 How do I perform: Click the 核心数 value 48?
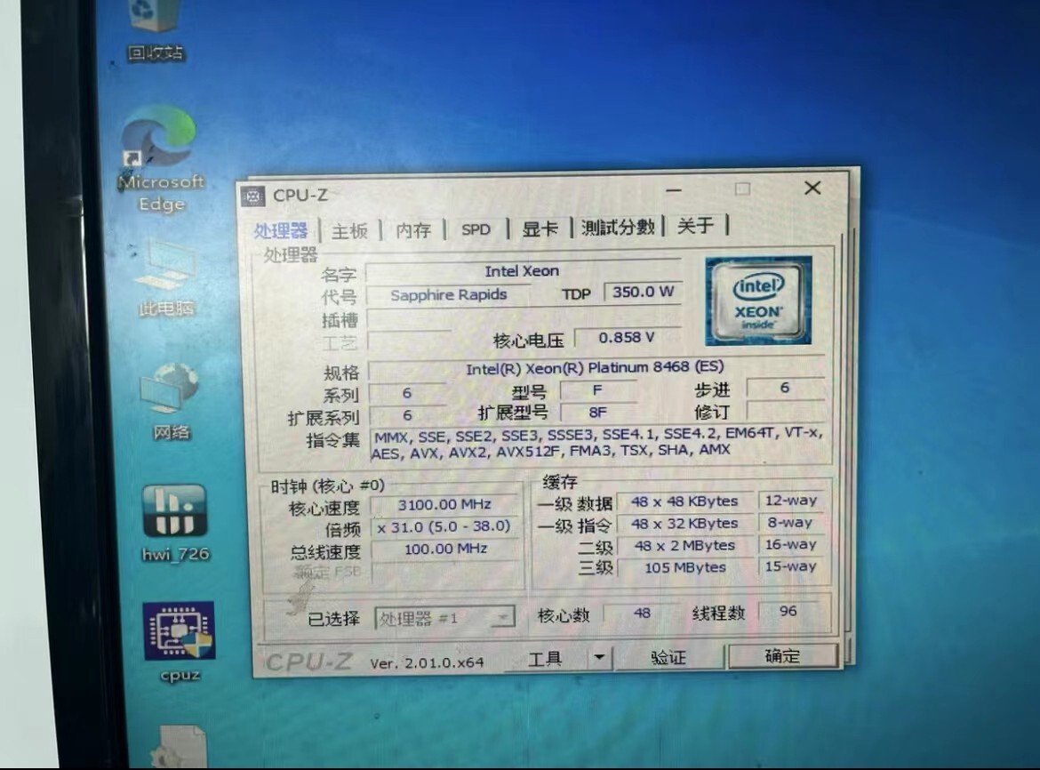pos(642,613)
